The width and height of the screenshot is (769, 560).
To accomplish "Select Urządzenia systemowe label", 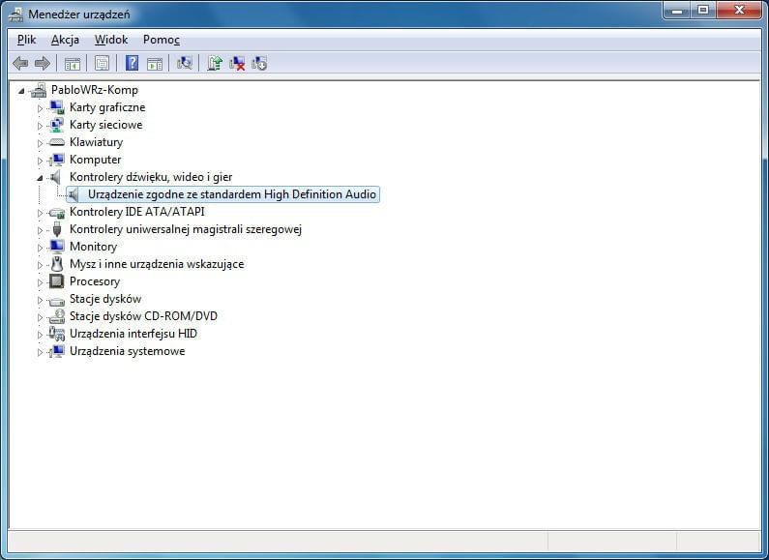I will [128, 351].
